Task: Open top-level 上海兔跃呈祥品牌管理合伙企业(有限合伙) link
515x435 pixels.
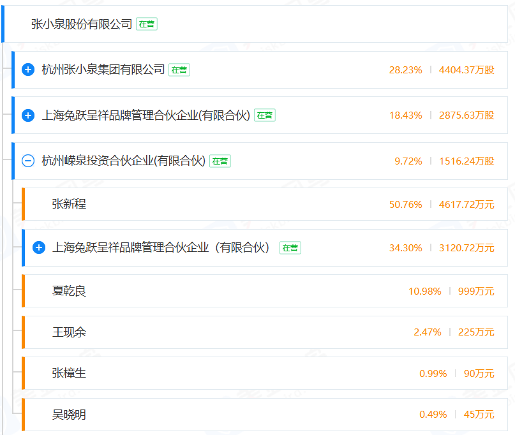Action: [x=146, y=115]
